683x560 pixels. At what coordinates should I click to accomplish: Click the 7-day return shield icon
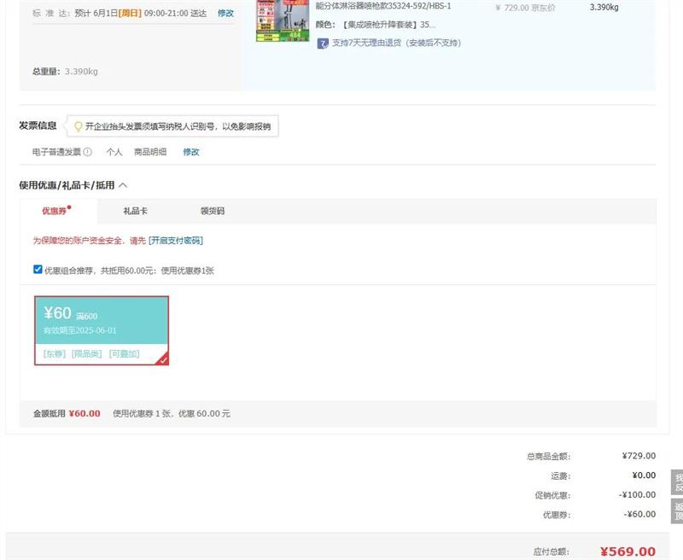(322, 43)
